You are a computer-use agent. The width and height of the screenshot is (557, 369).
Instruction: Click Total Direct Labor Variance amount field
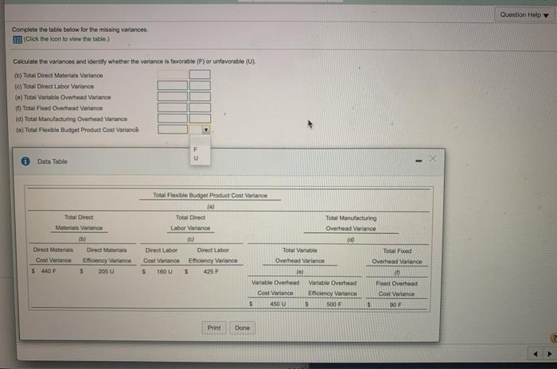(x=173, y=86)
